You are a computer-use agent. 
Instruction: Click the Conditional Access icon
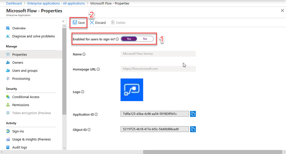[8, 97]
